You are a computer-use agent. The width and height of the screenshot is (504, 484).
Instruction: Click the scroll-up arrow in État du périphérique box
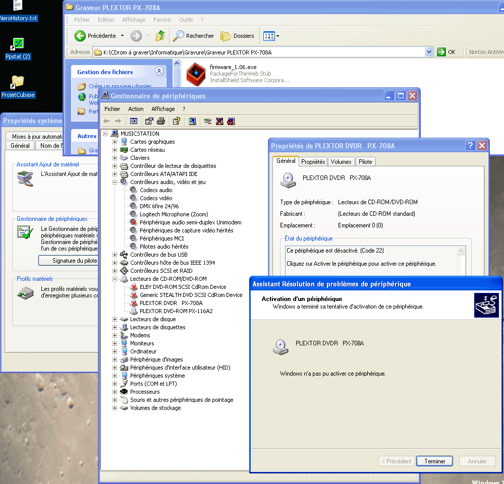coord(461,251)
